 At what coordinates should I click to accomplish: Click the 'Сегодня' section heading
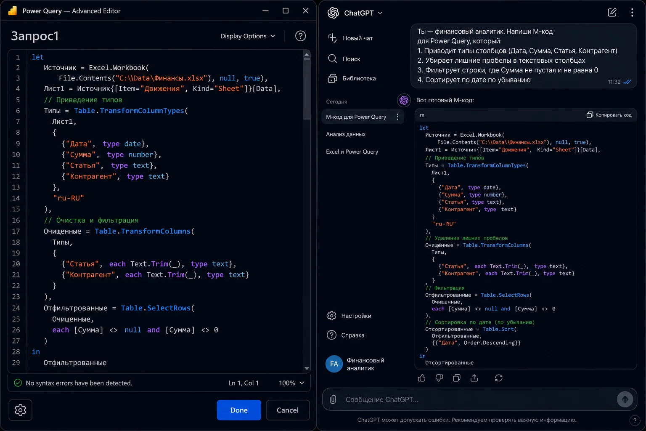click(336, 102)
